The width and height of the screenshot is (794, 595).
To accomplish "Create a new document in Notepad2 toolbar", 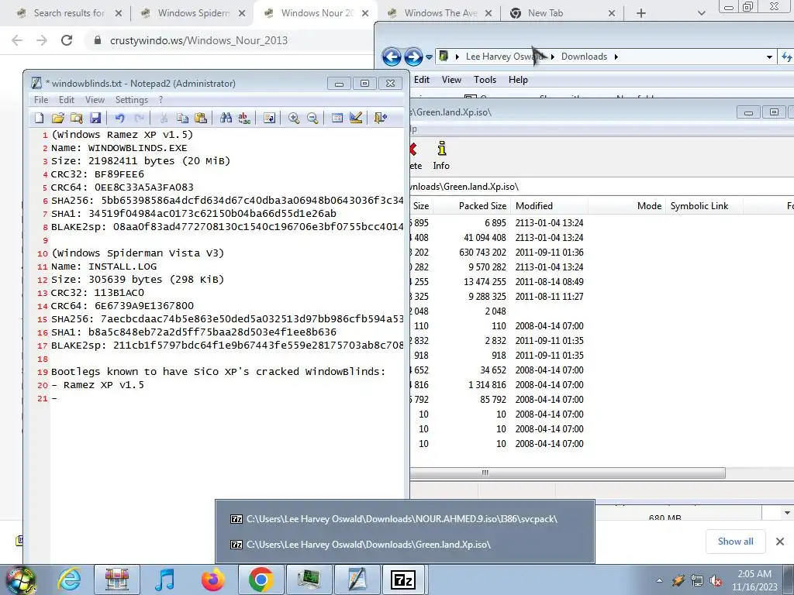I will tap(39, 118).
